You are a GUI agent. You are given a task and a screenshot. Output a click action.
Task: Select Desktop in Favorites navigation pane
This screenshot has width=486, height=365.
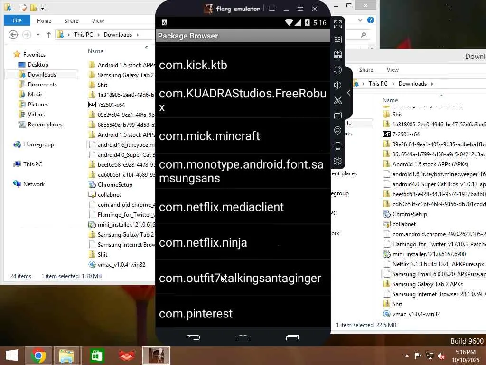[x=38, y=65]
